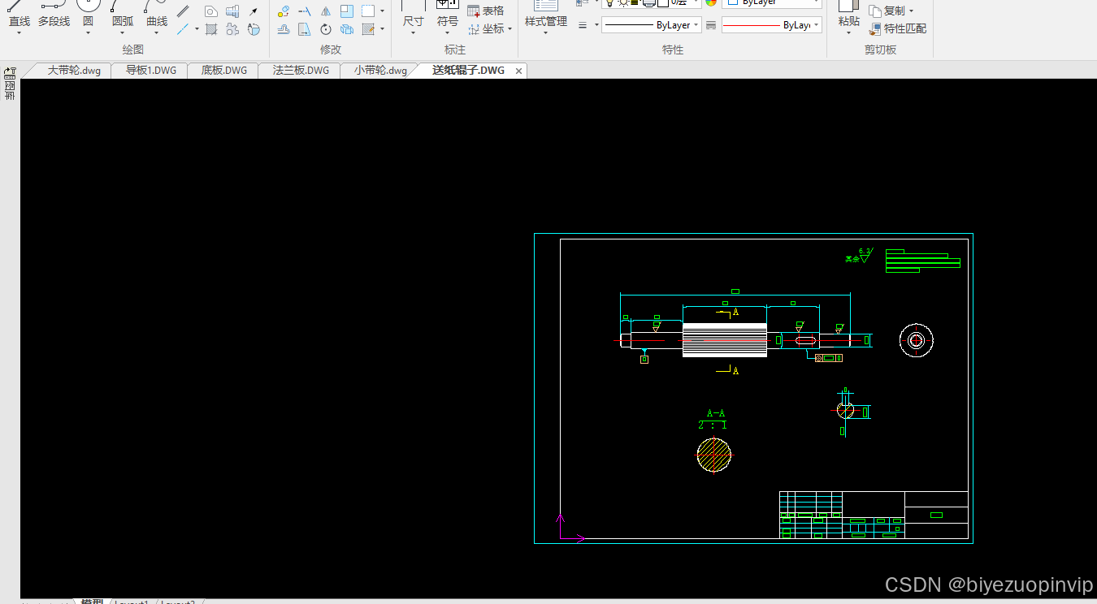Expand the 样式管理 dropdown arrow
Screen dimensions: 1097x604
[x=545, y=33]
